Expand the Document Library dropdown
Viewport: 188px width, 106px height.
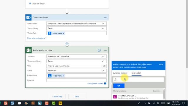[103, 61]
